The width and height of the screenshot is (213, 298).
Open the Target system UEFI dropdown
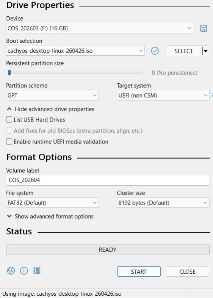point(163,95)
